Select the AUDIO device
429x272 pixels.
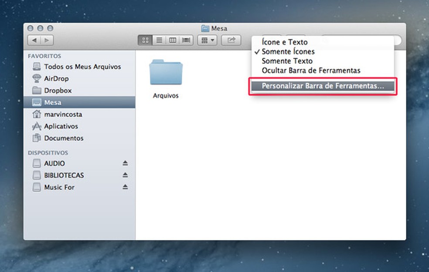79,163
